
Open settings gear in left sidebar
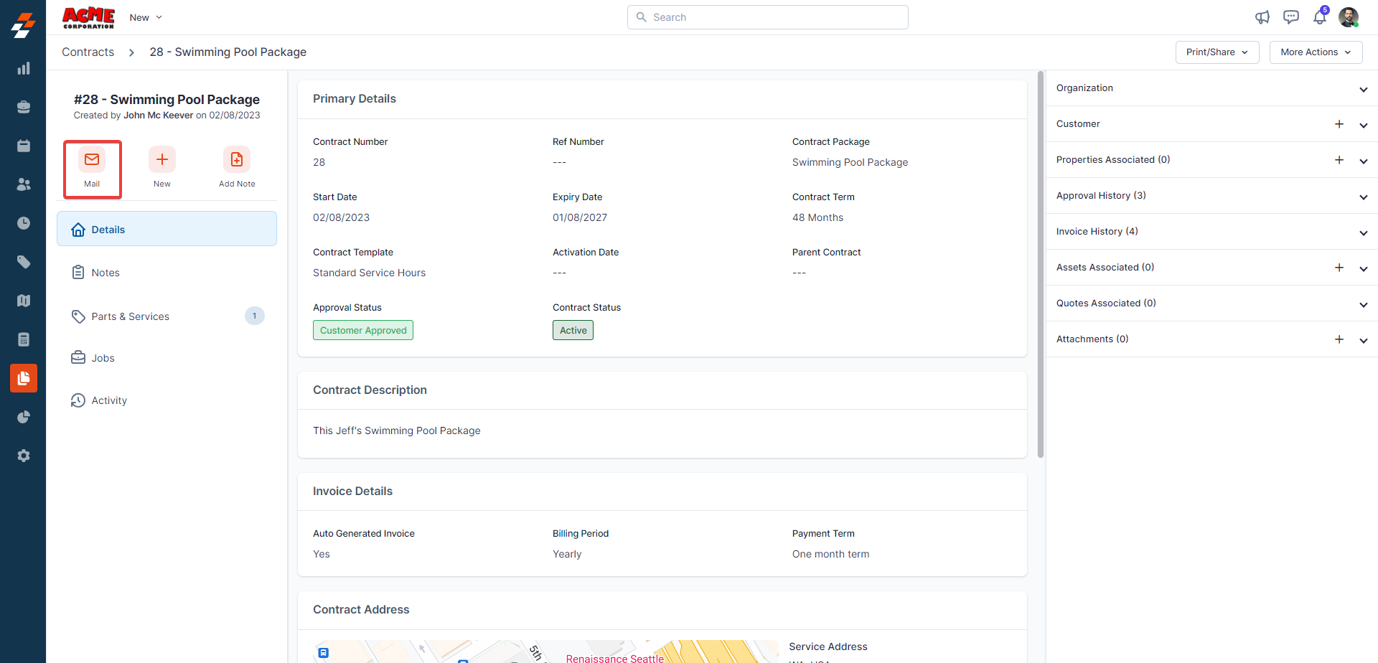pos(24,456)
